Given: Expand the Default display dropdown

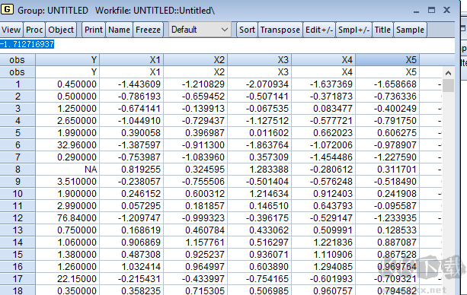Looking at the screenshot, I should coord(200,30).
